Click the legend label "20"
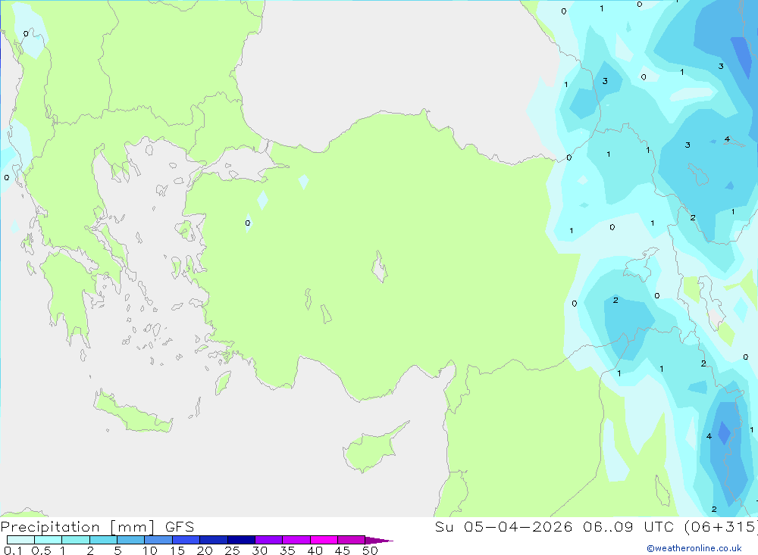 click(205, 550)
